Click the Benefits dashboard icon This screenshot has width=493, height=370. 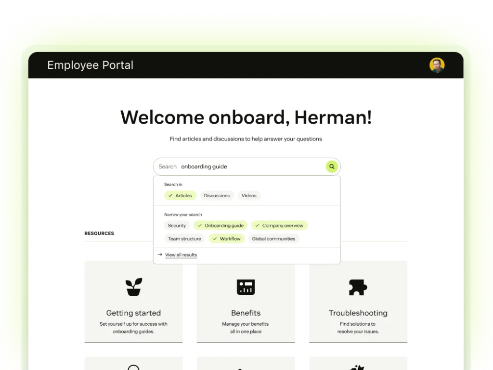point(246,287)
